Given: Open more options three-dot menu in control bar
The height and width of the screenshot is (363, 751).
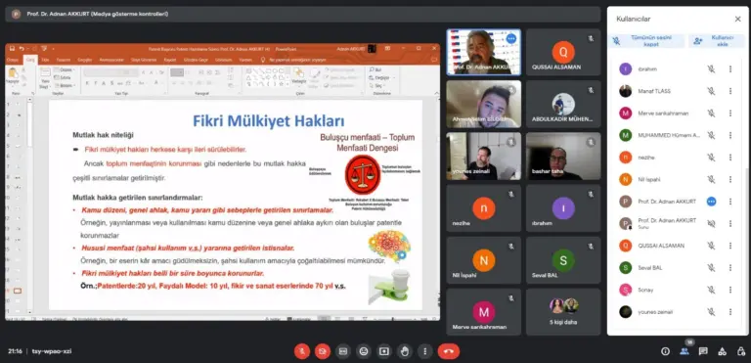Looking at the screenshot, I should click(x=424, y=351).
